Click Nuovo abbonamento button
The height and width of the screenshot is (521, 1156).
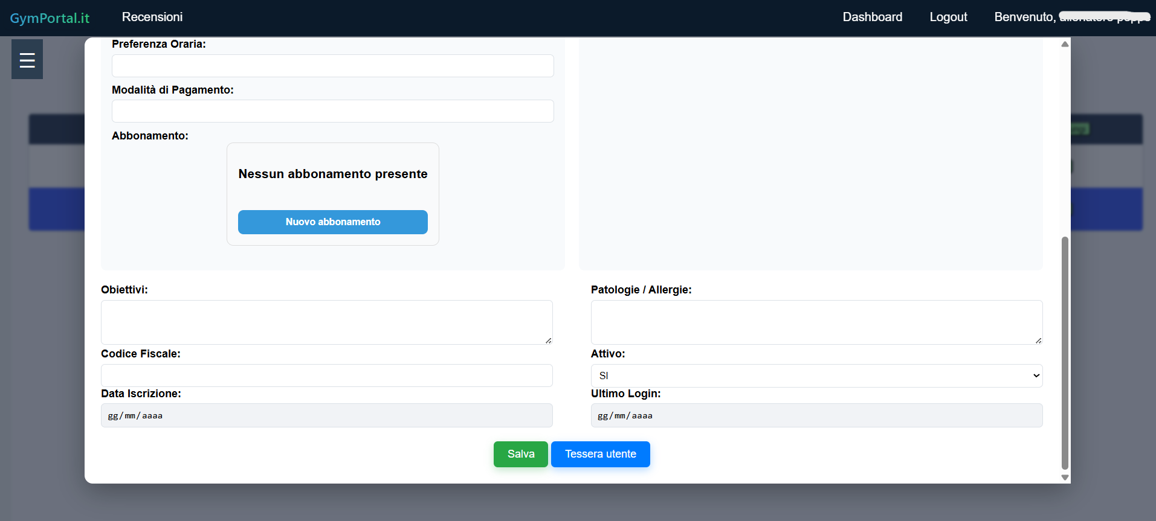click(x=333, y=222)
